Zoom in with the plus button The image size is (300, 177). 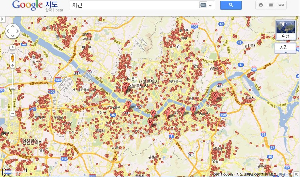point(13,65)
